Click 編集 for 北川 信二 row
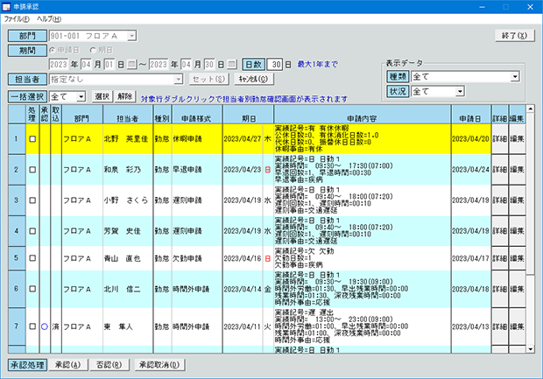The height and width of the screenshot is (379, 543). point(517,289)
